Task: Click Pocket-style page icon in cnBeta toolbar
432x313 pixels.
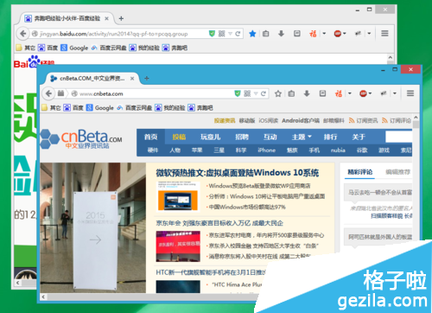Action: pos(322,93)
